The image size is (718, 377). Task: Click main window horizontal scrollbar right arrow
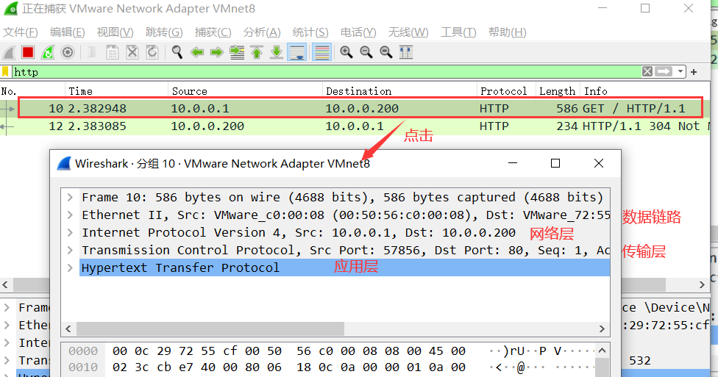click(x=702, y=284)
